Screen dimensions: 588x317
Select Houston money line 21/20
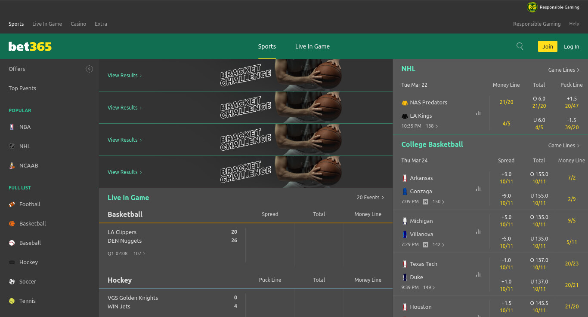click(572, 307)
